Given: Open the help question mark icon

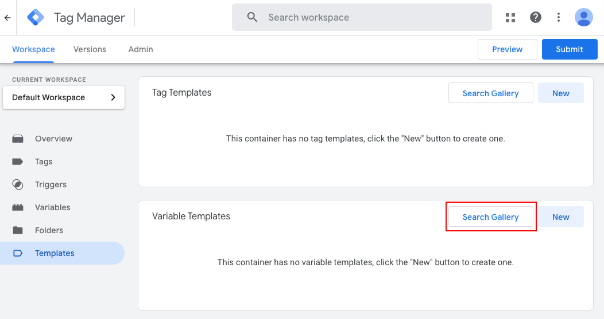Looking at the screenshot, I should tap(536, 18).
